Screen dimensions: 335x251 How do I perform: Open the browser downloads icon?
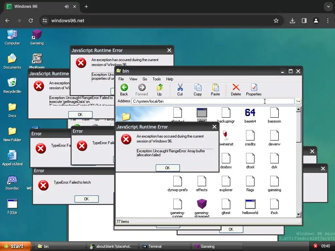click(292, 21)
